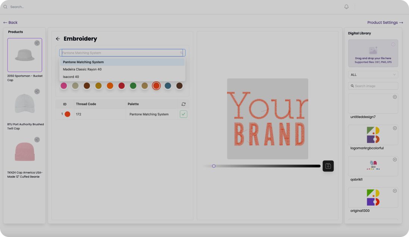Click the notification bell icon
The image size is (409, 237).
pyautogui.click(x=346, y=7)
